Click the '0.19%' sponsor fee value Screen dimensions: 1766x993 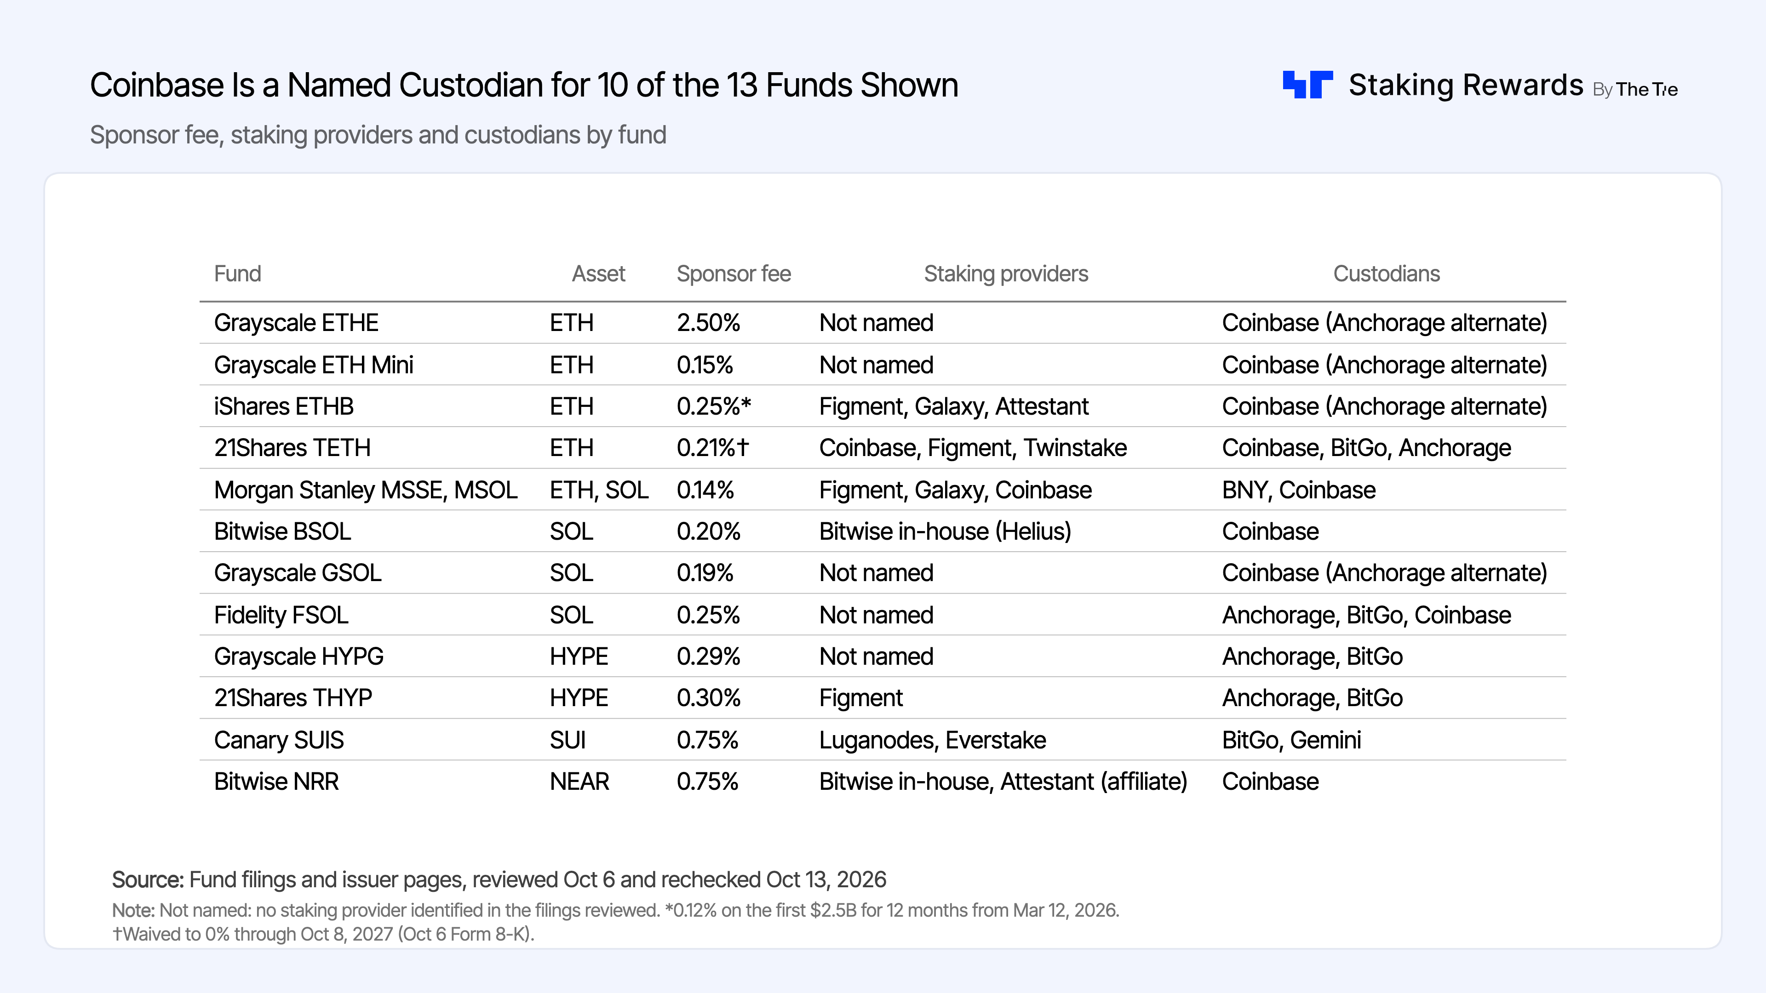pyautogui.click(x=705, y=573)
